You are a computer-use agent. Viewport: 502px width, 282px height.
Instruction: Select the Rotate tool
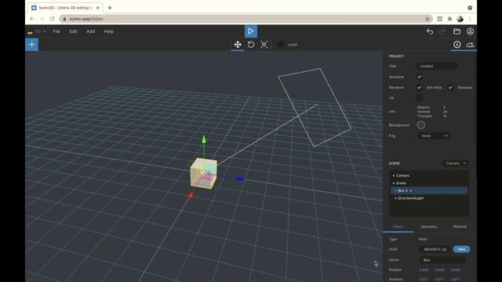(x=251, y=45)
